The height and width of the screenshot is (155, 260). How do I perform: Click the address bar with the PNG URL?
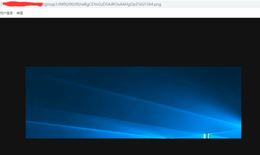click(130, 4)
